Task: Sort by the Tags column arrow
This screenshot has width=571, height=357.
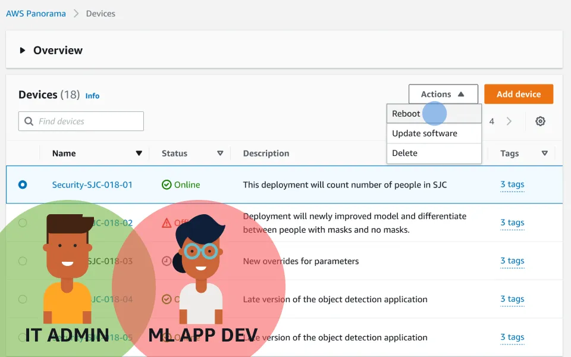Action: (x=544, y=154)
